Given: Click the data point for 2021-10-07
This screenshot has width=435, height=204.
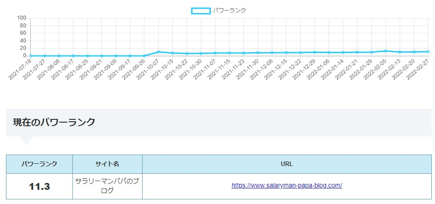Looking at the screenshot, I should point(158,52).
